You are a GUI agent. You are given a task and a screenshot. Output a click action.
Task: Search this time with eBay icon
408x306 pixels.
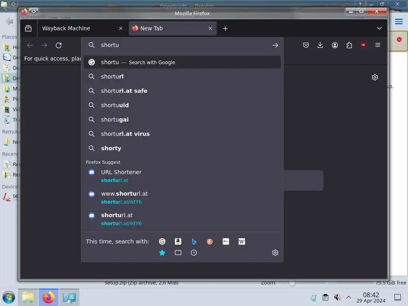pos(226,241)
